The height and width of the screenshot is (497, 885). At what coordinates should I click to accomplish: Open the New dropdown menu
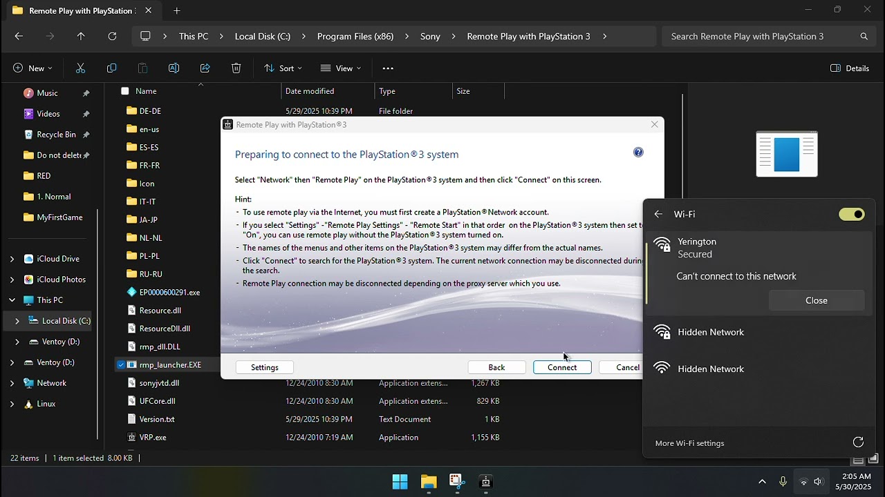click(32, 68)
